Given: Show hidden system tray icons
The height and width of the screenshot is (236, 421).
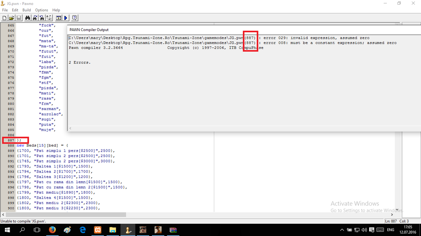Looking at the screenshot, I should point(342,230).
